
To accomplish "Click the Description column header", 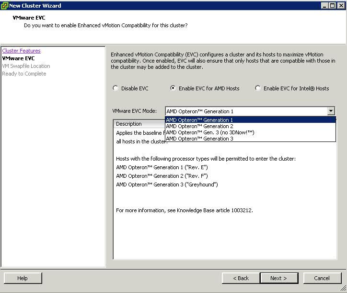I will tap(140, 124).
